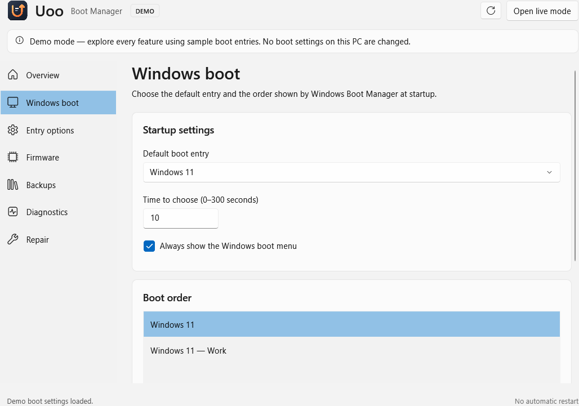Click 'Time to choose (0–300 seconds)' label
Image resolution: width=579 pixels, height=406 pixels.
(201, 200)
